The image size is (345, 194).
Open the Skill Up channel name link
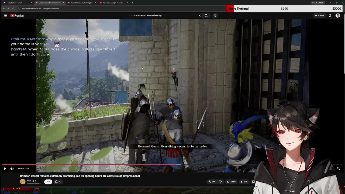(31, 181)
